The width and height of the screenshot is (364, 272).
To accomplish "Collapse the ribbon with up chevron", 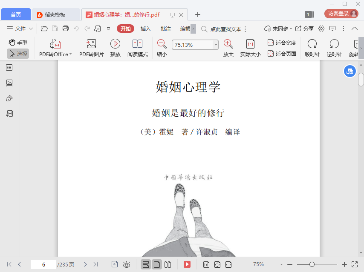I will coord(355,29).
